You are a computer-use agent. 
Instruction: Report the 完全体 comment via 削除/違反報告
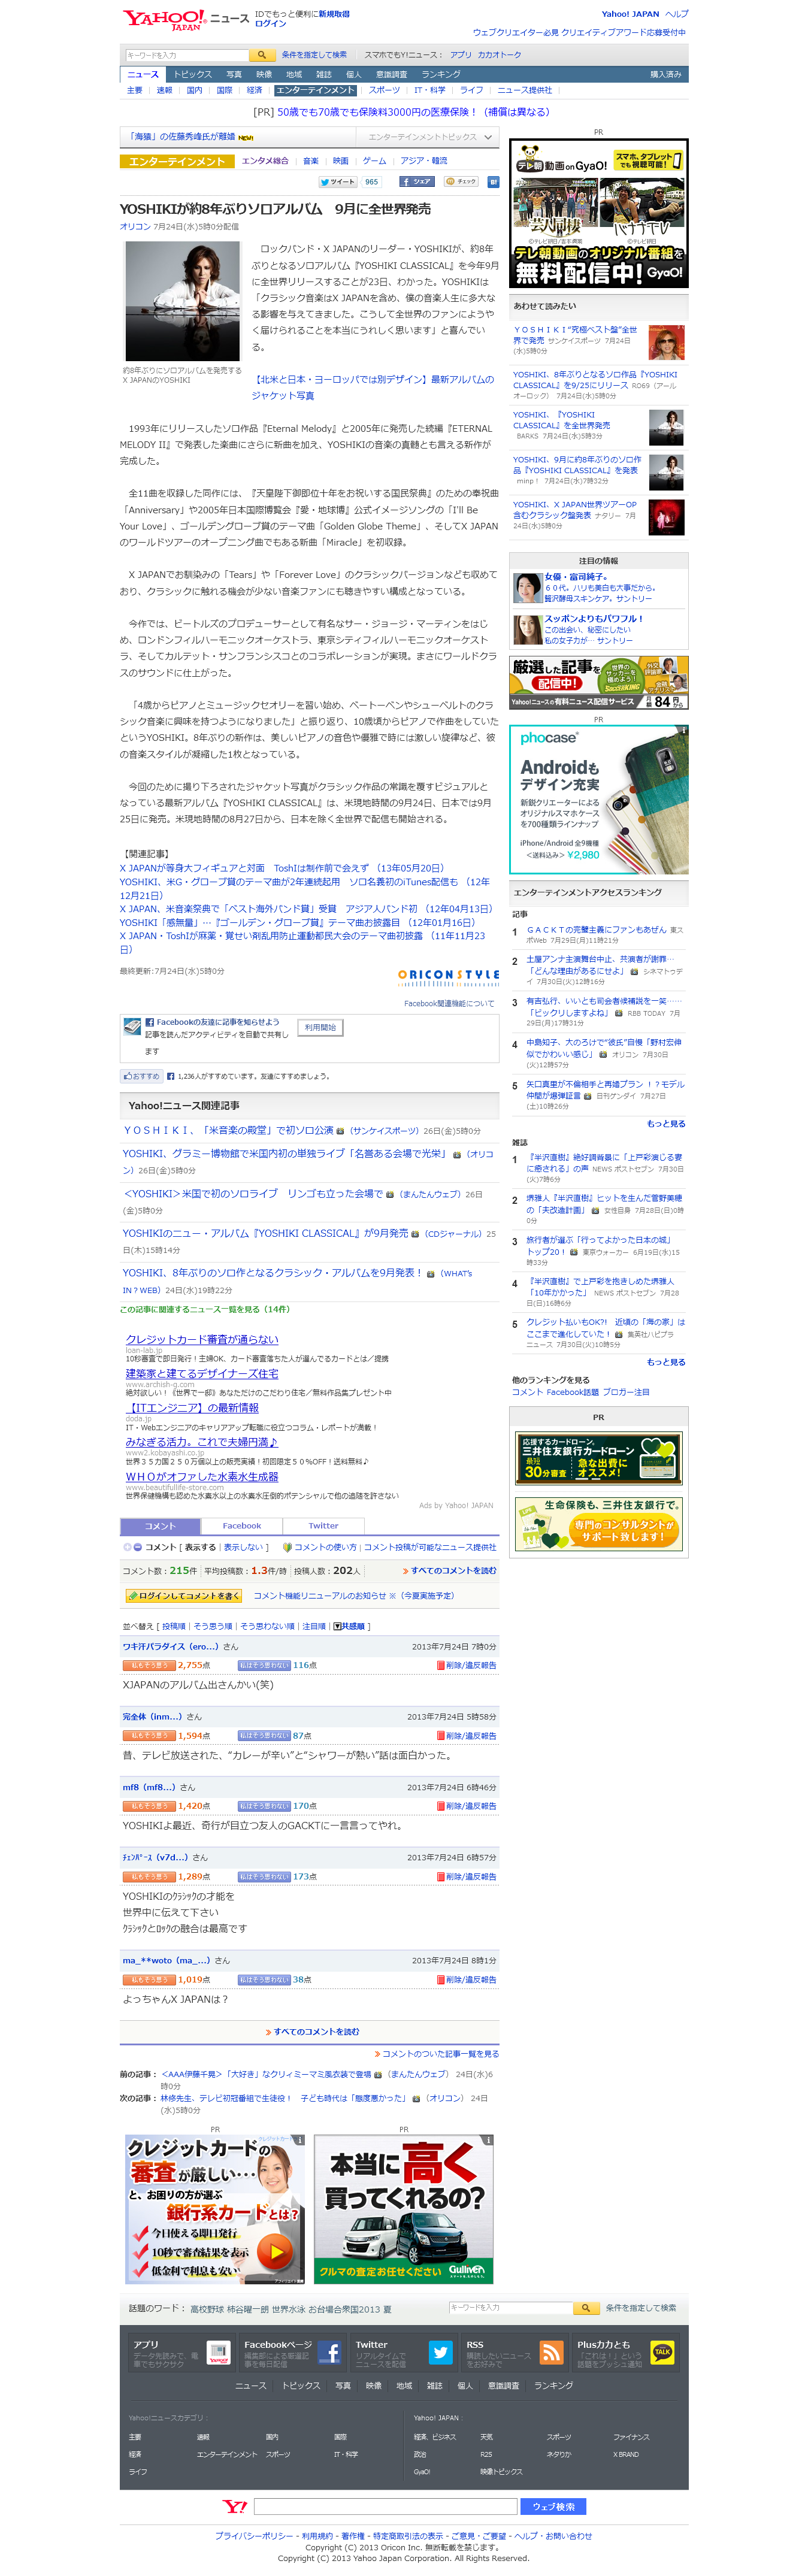point(466,1736)
